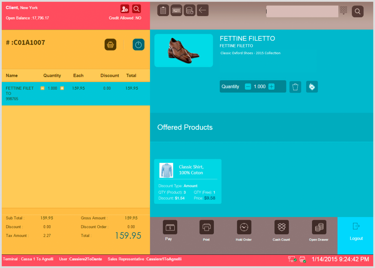Select the Classic Shirt offered product card
This screenshot has width=375, height=268.
[188, 182]
